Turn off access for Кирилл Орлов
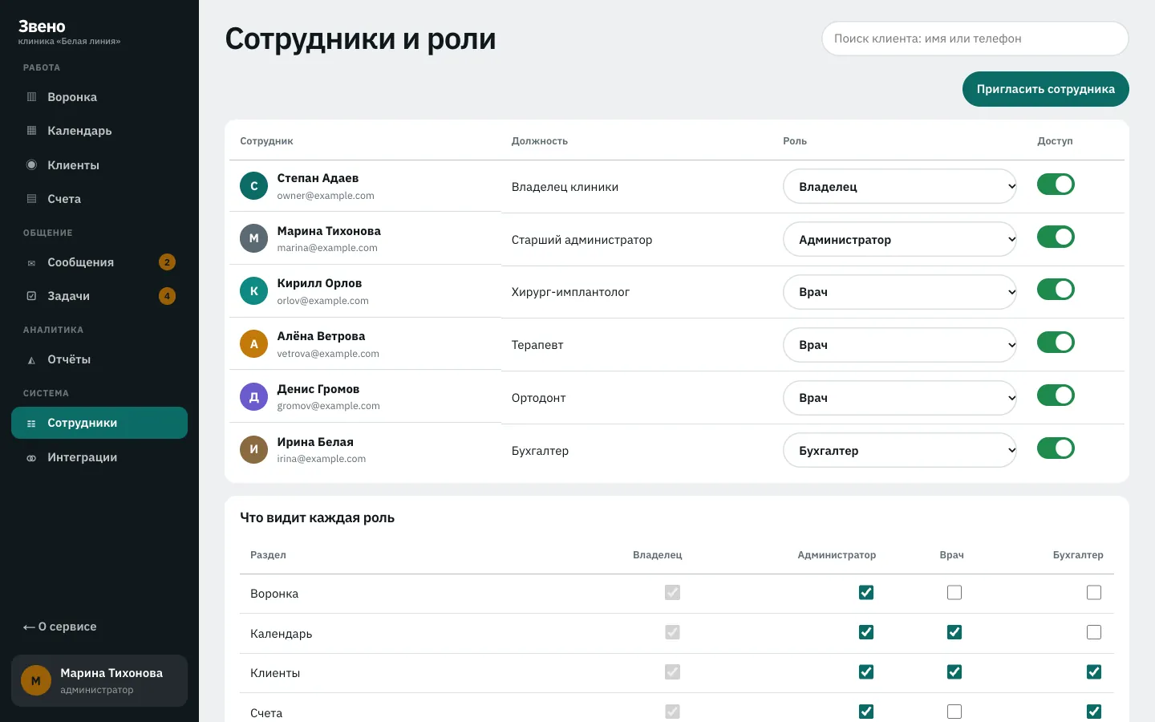 (x=1056, y=290)
